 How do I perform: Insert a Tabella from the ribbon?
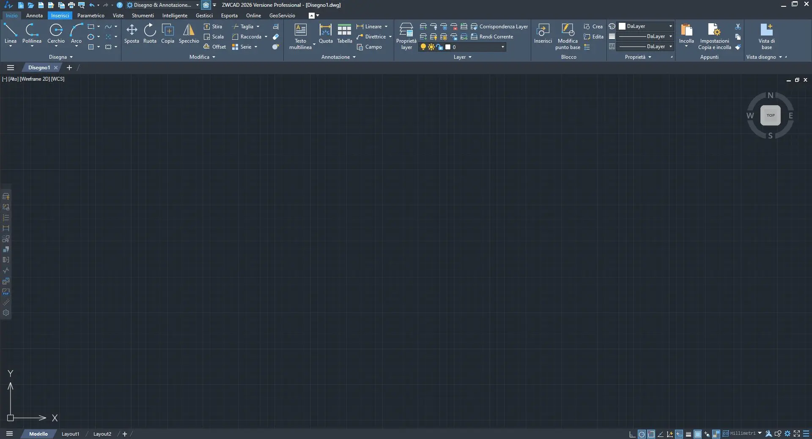coord(344,33)
